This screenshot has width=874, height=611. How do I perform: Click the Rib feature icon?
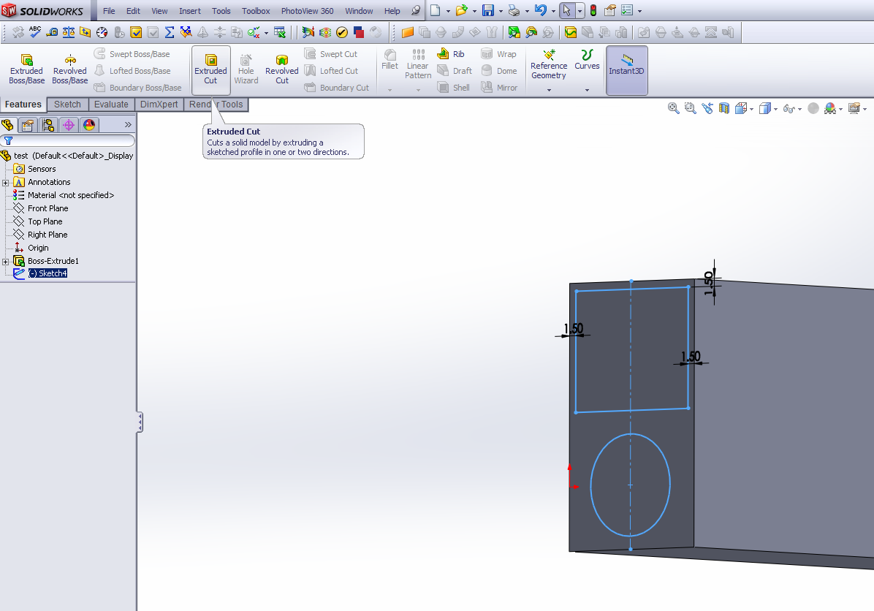(443, 54)
